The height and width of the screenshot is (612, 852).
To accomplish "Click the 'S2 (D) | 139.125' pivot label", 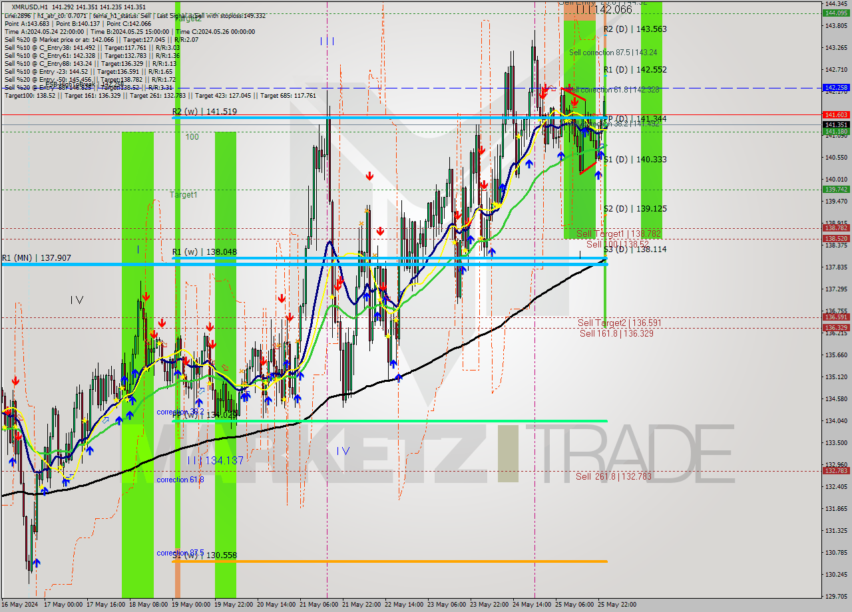I will point(635,209).
